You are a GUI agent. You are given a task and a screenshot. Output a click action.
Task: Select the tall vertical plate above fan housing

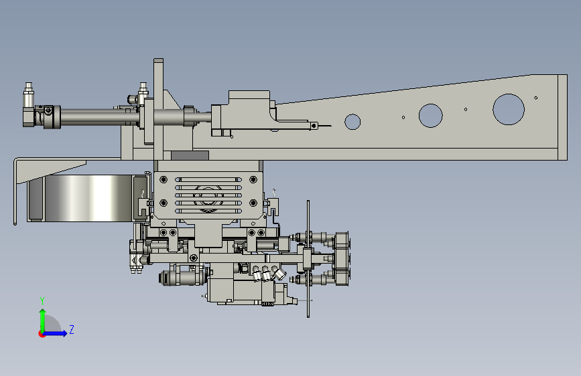158,109
